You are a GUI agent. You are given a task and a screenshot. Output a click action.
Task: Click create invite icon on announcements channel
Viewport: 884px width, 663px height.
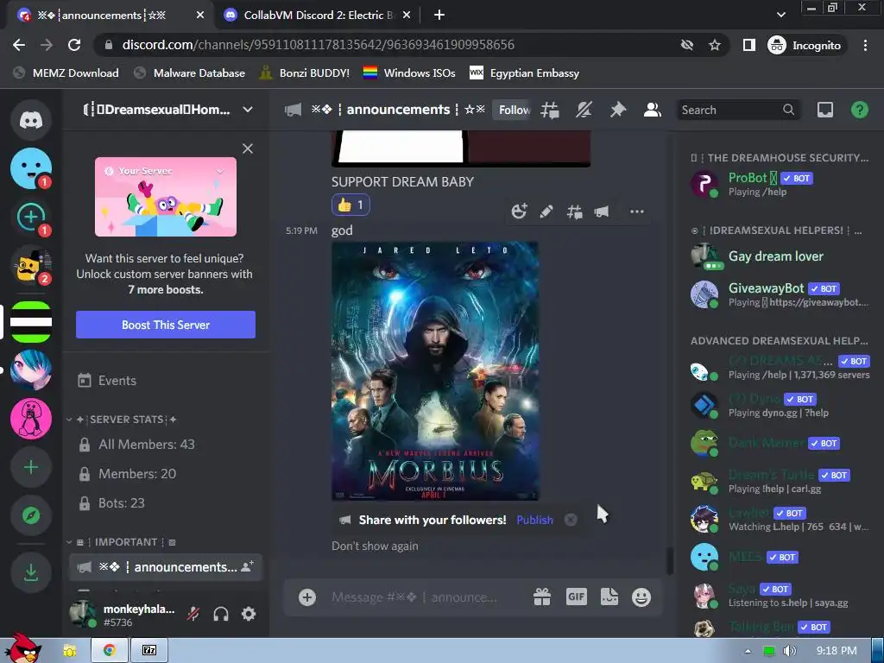point(247,567)
